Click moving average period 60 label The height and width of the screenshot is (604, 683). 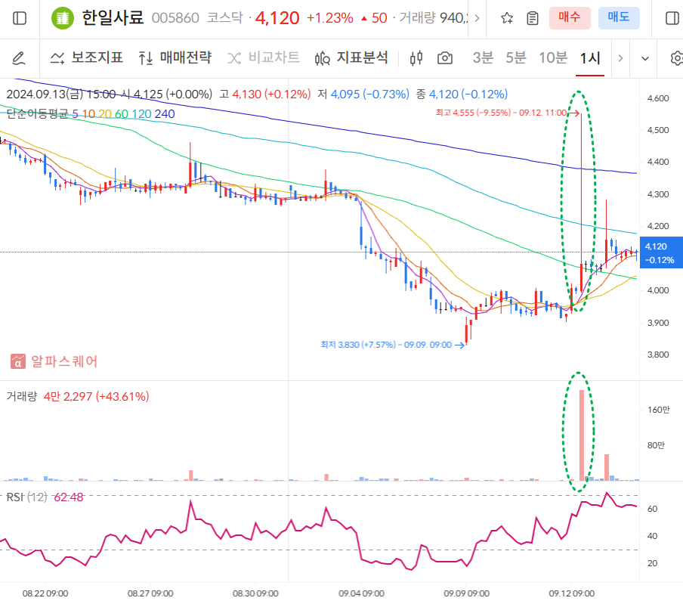coord(122,114)
